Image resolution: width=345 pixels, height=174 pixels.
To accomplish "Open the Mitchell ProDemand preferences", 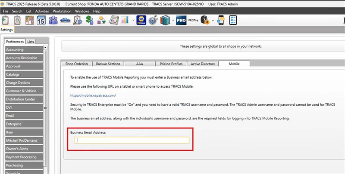I will click(24, 140).
